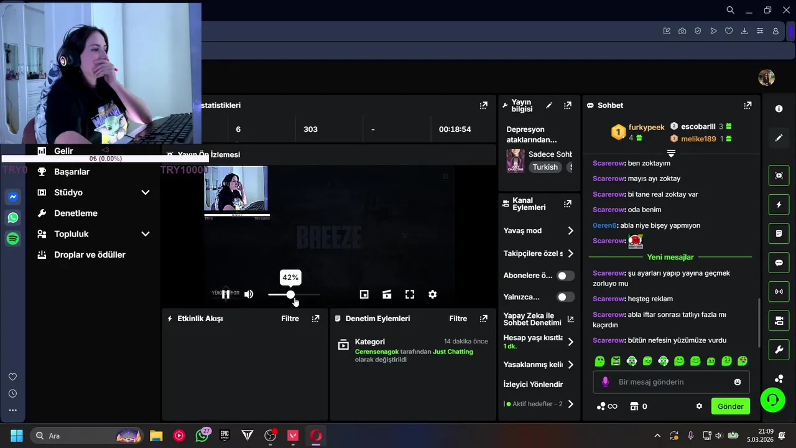Adjust the preview volume slider at 42%
This screenshot has width=796, height=448.
pyautogui.click(x=290, y=294)
